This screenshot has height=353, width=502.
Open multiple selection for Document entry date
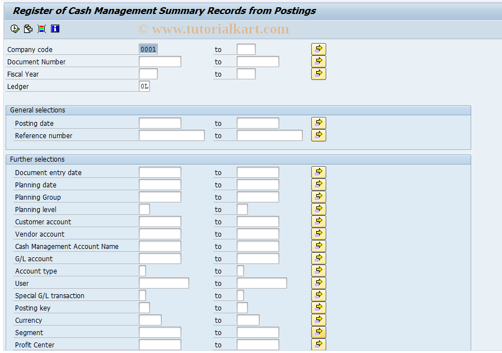pyautogui.click(x=318, y=172)
